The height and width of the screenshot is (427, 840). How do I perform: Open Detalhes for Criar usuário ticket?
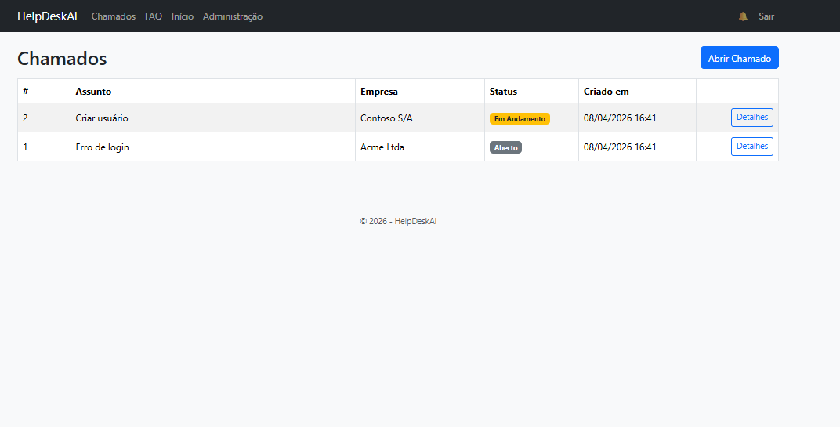click(x=751, y=118)
